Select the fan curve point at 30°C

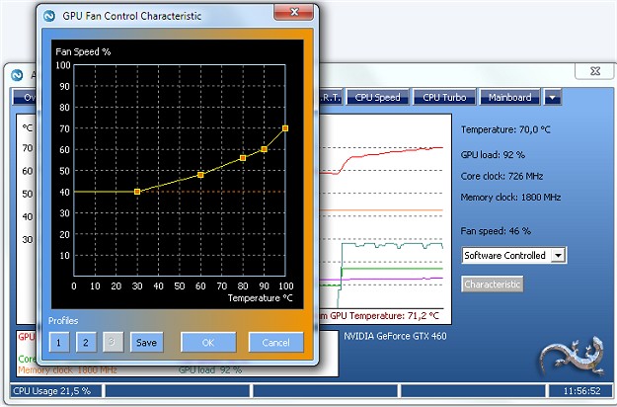[x=137, y=192]
